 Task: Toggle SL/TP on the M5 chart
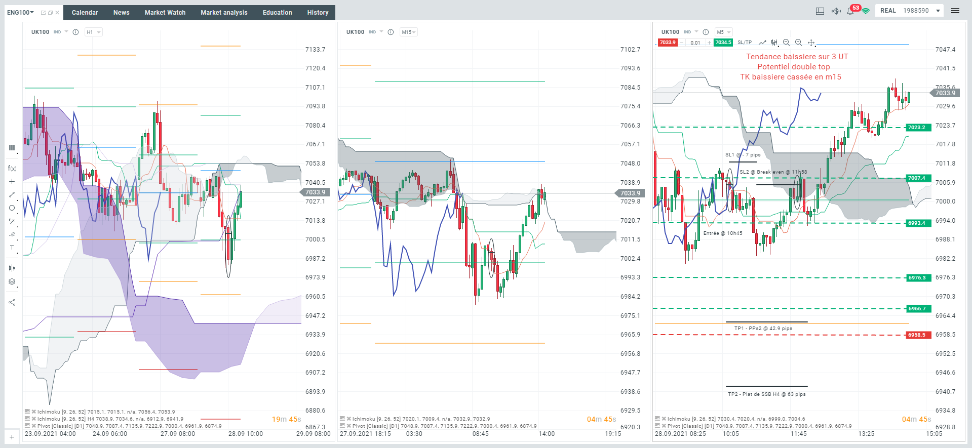pyautogui.click(x=745, y=43)
